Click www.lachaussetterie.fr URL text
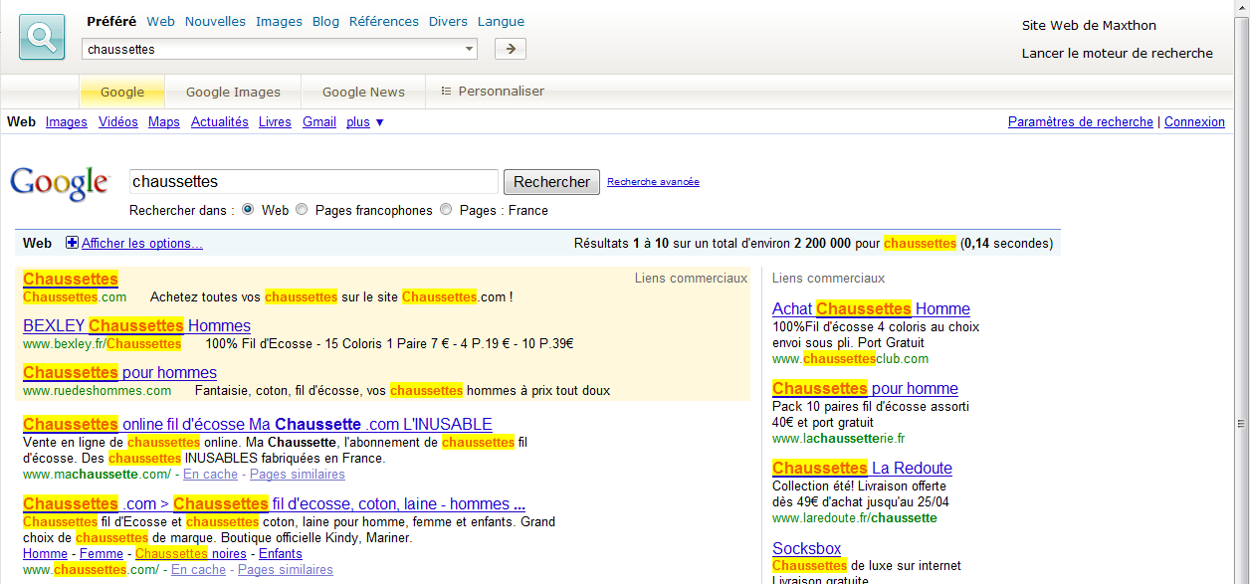 click(x=838, y=439)
